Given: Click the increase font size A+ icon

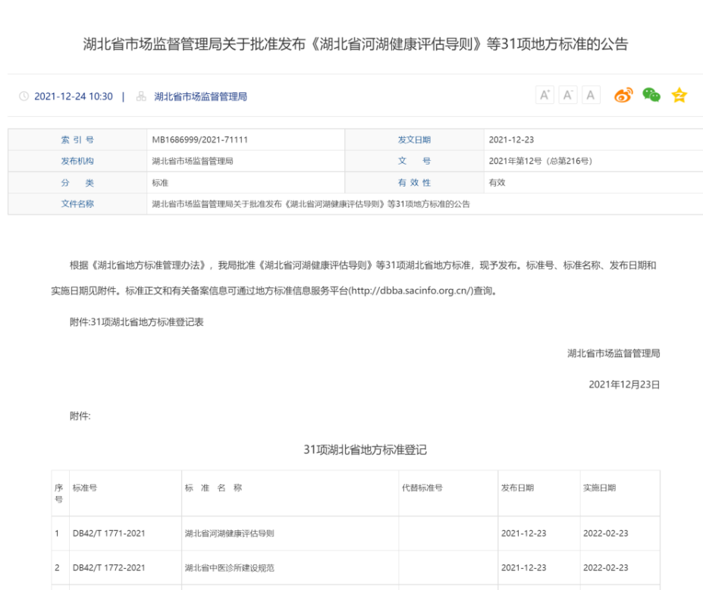Looking at the screenshot, I should click(x=545, y=95).
